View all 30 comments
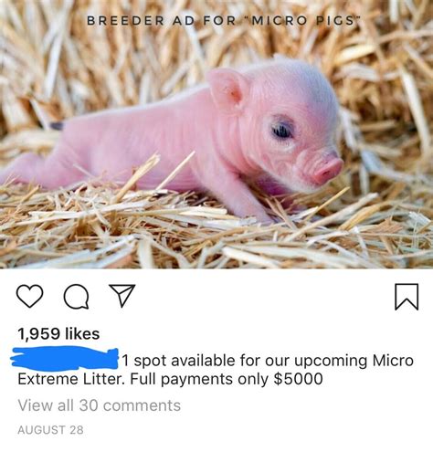This screenshot has width=433, height=452. (x=100, y=405)
